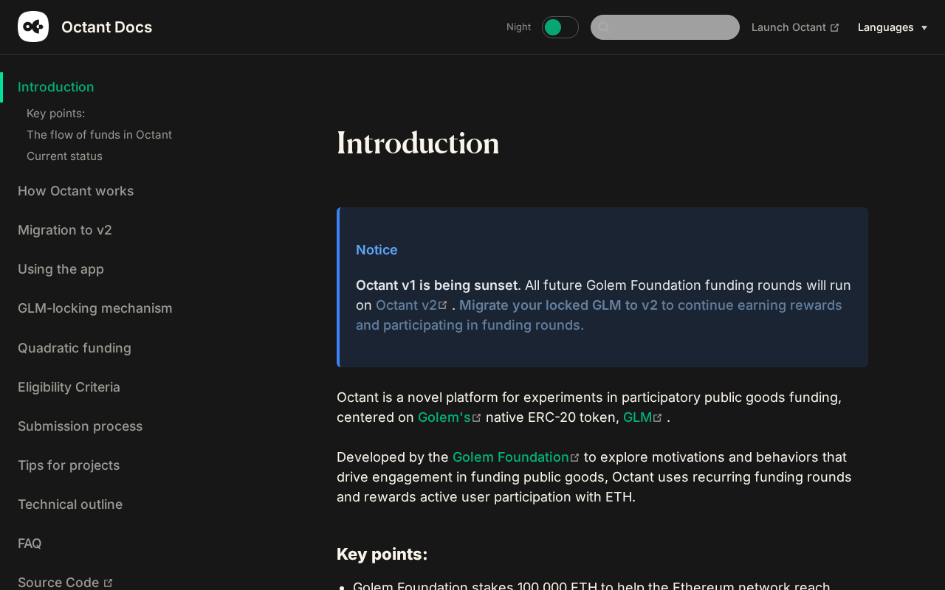
Task: Click the Languages dropdown arrow
Action: point(924,28)
